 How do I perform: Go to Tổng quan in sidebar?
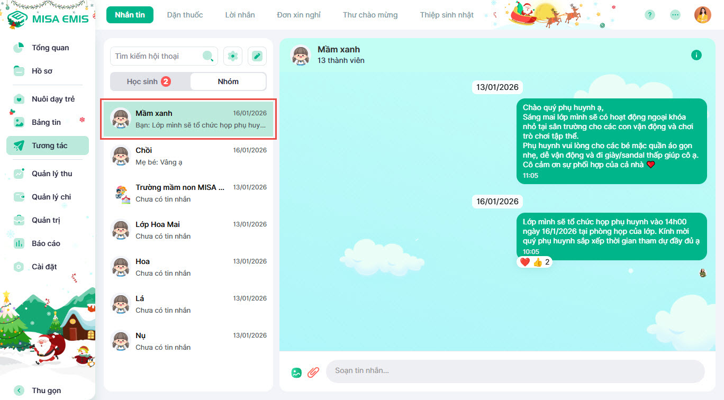pos(50,48)
